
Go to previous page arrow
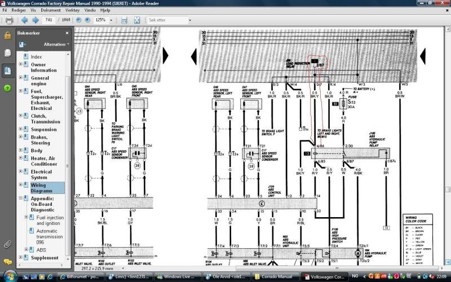coord(23,20)
